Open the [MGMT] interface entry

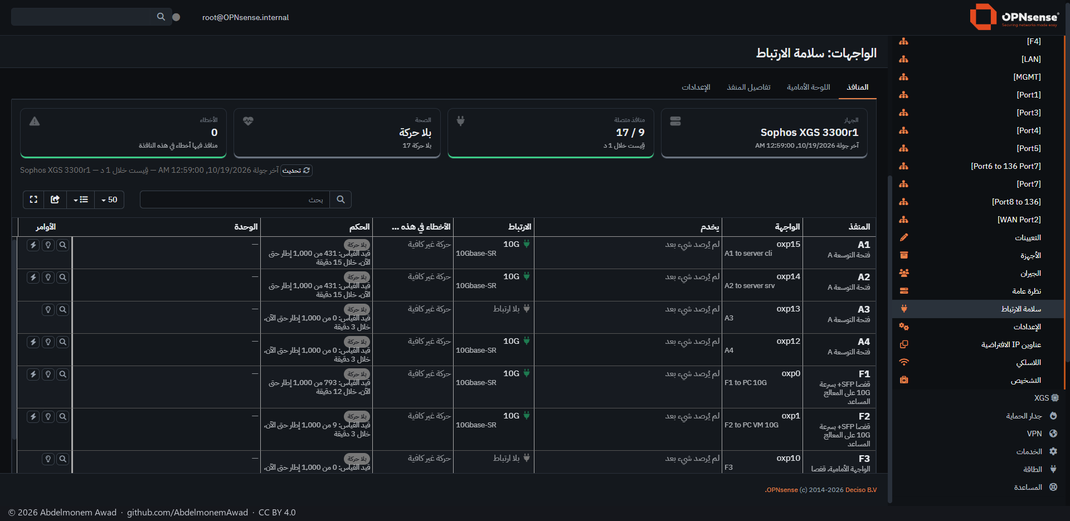click(978, 77)
